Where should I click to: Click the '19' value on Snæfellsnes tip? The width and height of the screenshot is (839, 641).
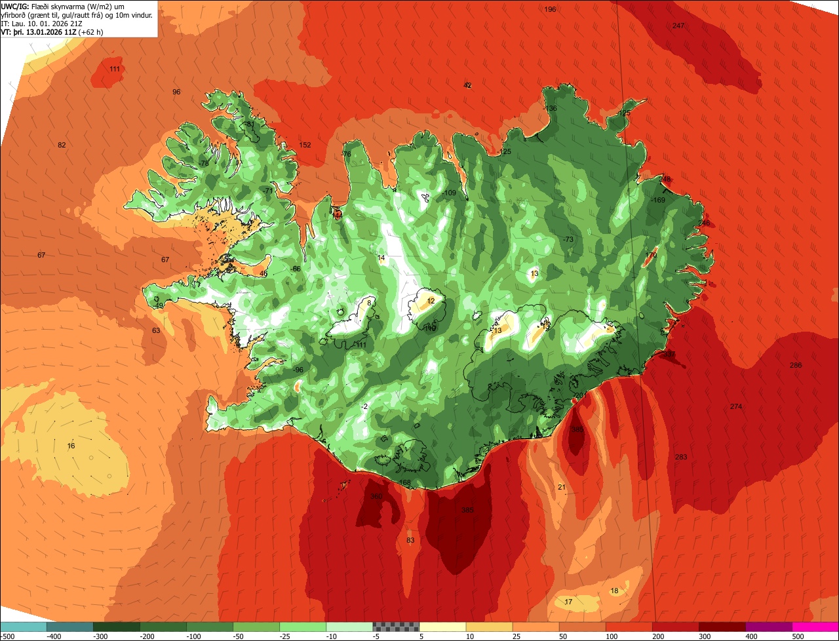(x=159, y=305)
